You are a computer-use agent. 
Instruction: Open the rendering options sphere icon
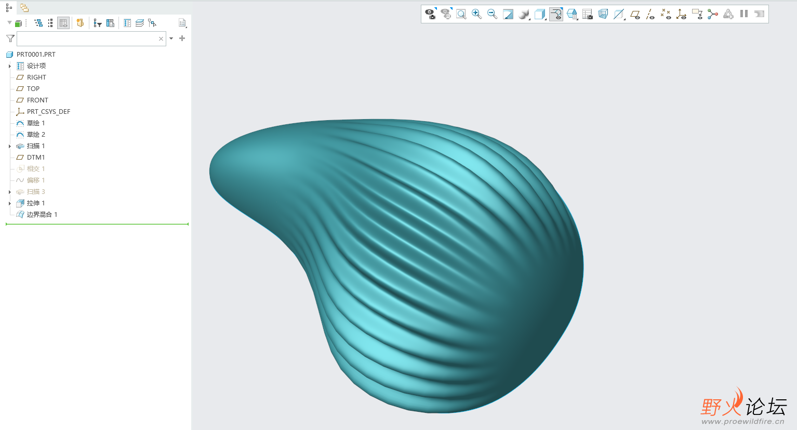click(524, 14)
